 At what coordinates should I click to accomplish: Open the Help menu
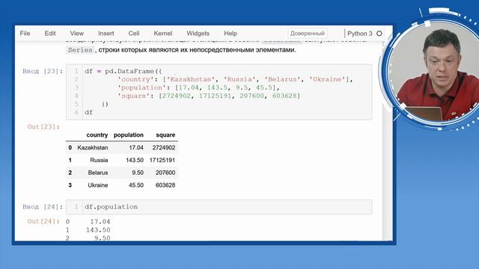231,33
